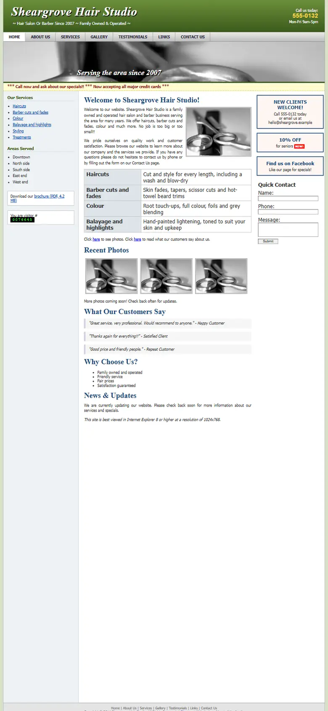Open the Home link in the footer
The width and height of the screenshot is (328, 711).
click(x=115, y=708)
